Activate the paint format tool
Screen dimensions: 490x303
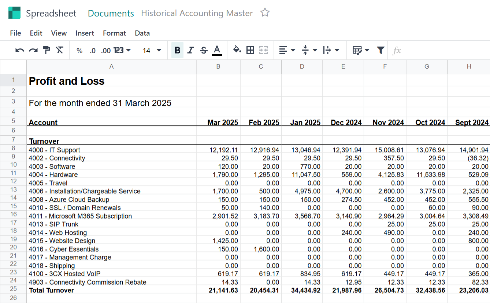click(47, 50)
